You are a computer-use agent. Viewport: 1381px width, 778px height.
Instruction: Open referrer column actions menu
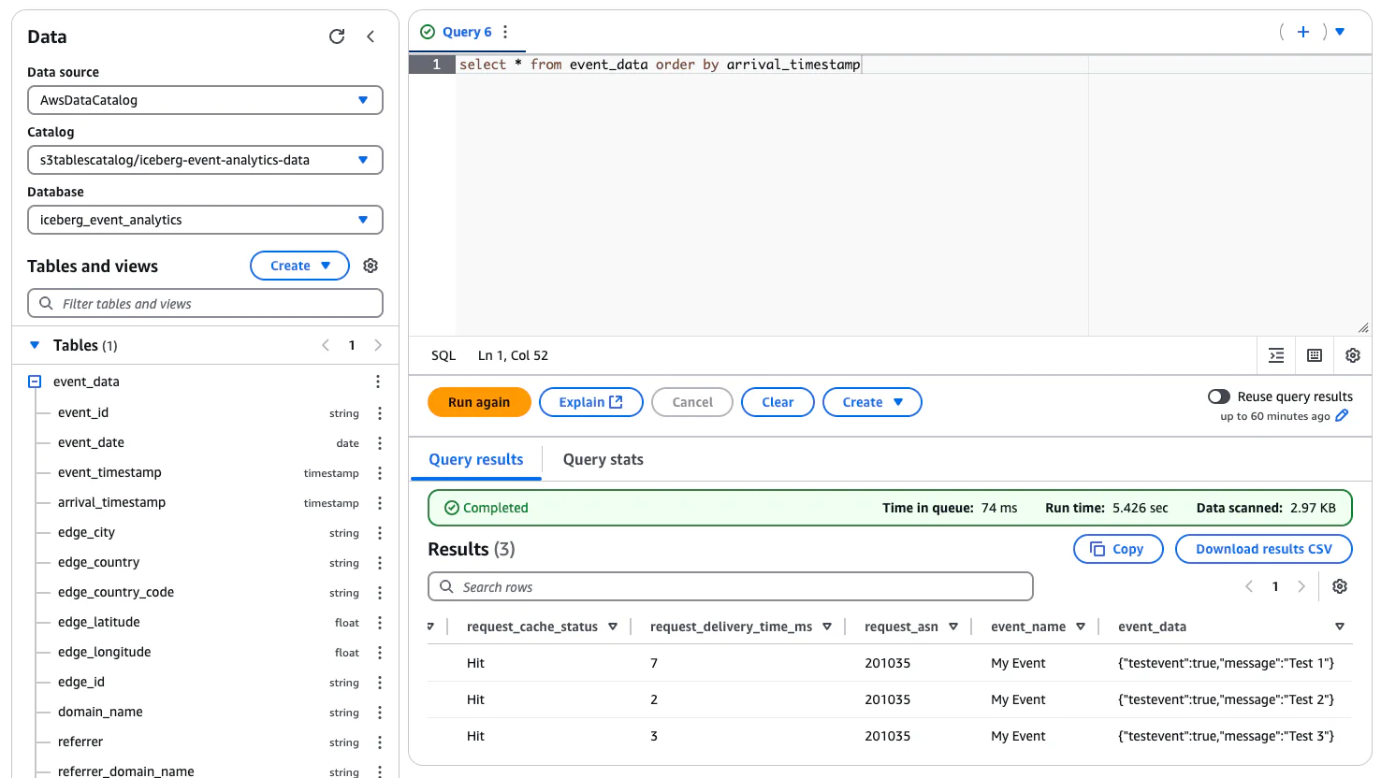[x=380, y=742]
